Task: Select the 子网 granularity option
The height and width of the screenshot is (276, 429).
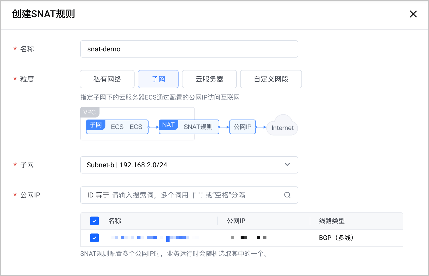Action: point(158,79)
